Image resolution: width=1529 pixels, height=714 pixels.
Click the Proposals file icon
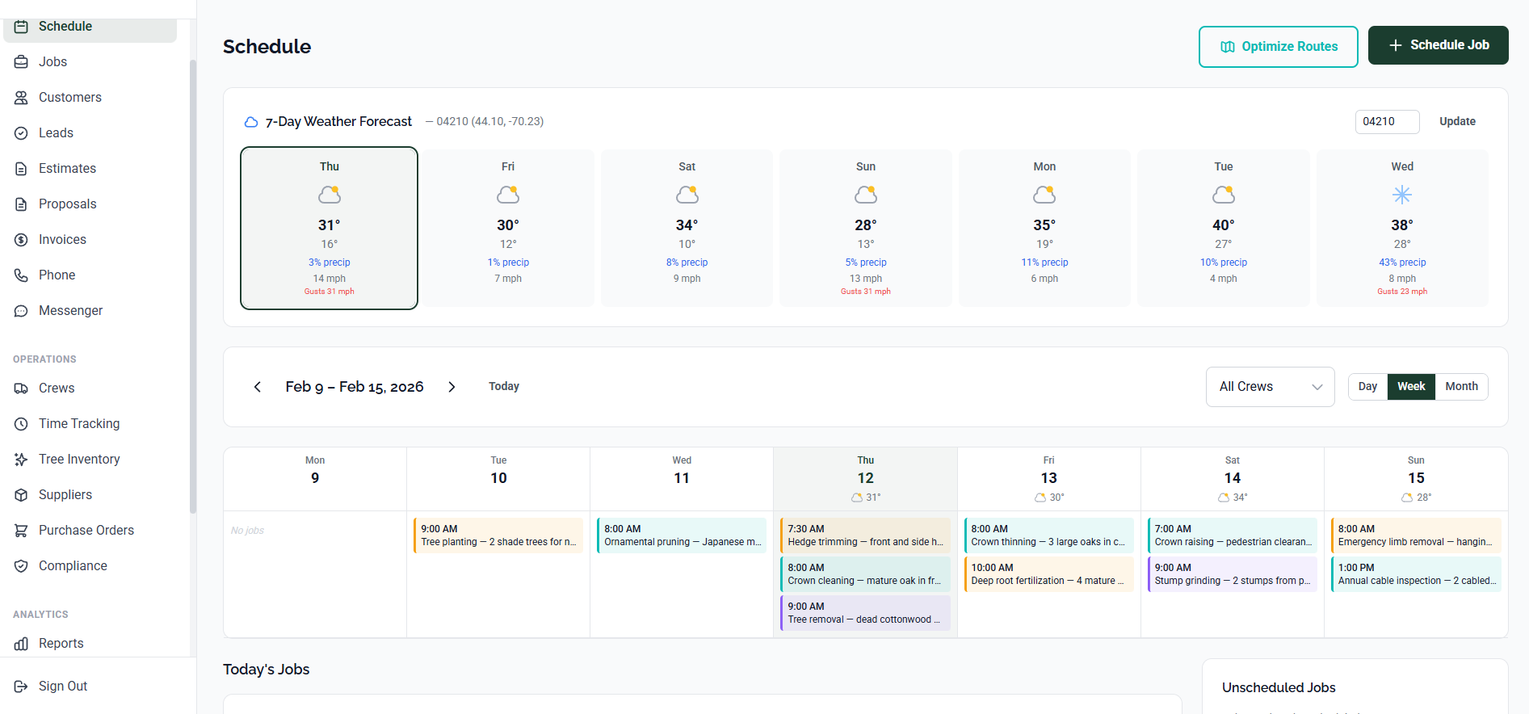(21, 204)
